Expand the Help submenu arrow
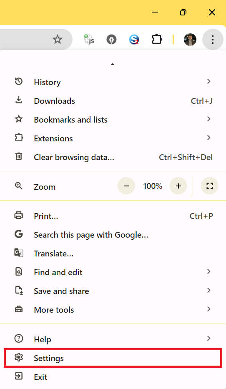 [x=209, y=339]
